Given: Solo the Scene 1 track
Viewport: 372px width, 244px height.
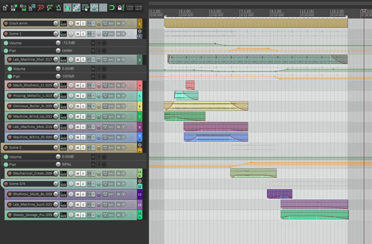Looking at the screenshot, I should point(83,34).
